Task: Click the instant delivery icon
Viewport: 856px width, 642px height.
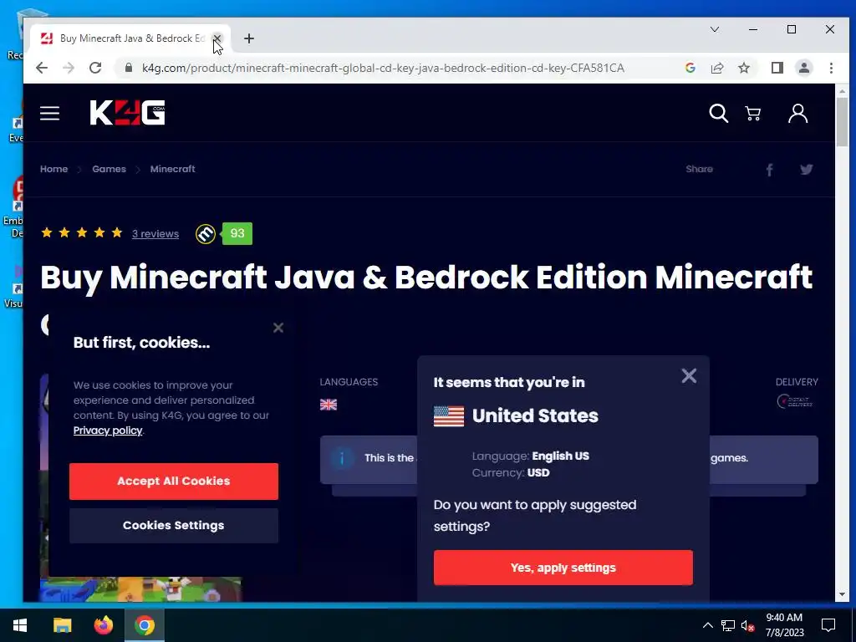Action: (796, 401)
